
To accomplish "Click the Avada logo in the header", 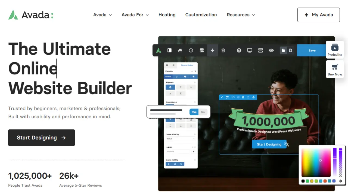I will 31,15.
